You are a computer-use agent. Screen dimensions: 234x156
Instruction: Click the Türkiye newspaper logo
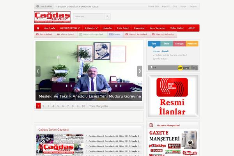click(158, 145)
